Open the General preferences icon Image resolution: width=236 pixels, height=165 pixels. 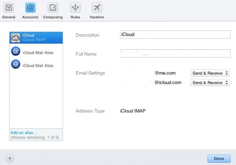coord(9,7)
